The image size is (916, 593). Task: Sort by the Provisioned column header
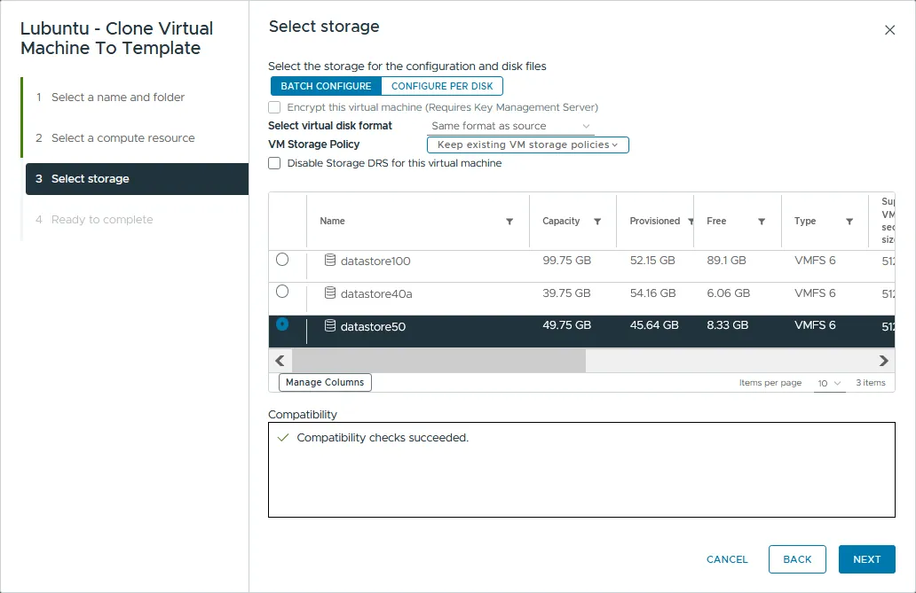coord(655,222)
